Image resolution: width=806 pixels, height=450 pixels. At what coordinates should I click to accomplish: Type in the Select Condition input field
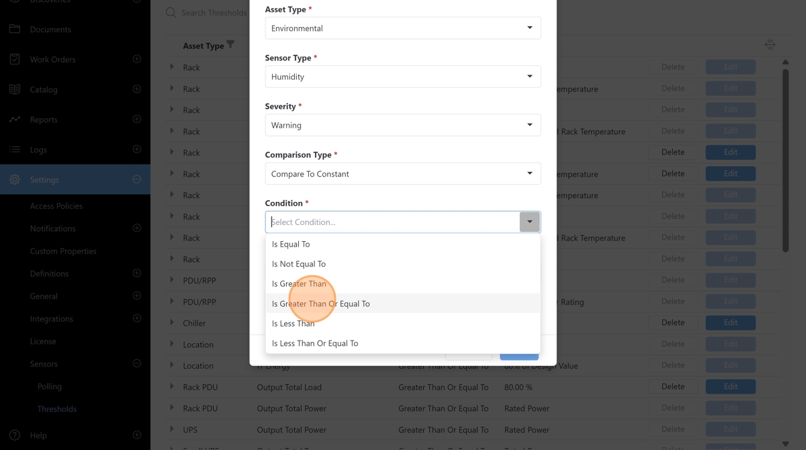[393, 222]
